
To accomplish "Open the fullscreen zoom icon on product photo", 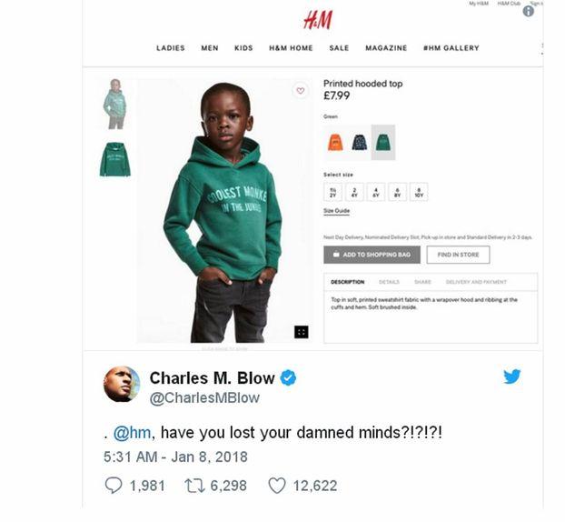I will coord(302,332).
